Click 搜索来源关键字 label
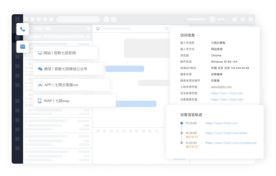 tap(190, 81)
